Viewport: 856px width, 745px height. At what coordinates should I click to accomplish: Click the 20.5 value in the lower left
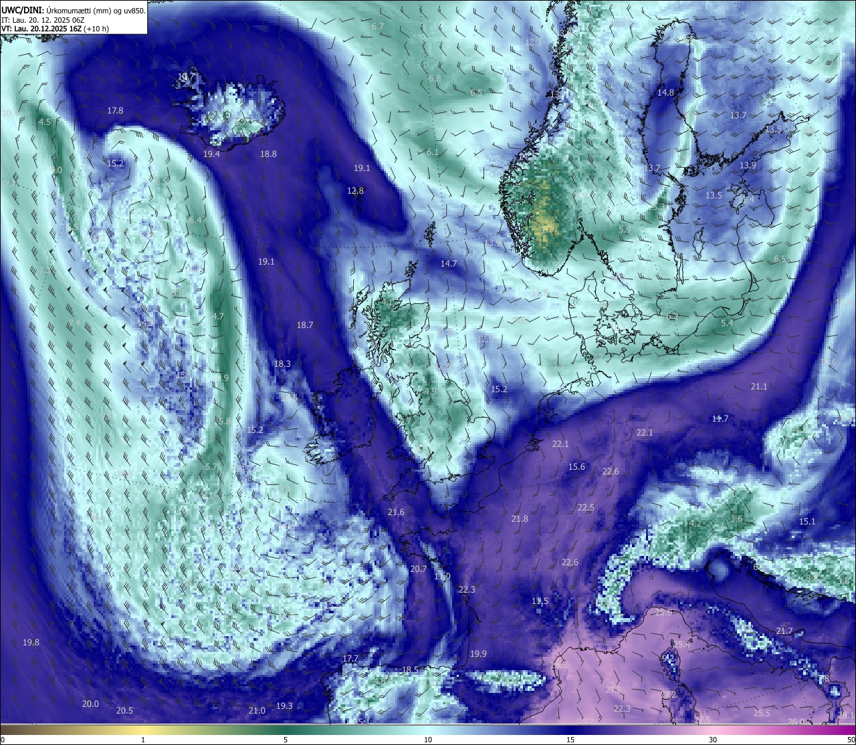click(x=124, y=710)
